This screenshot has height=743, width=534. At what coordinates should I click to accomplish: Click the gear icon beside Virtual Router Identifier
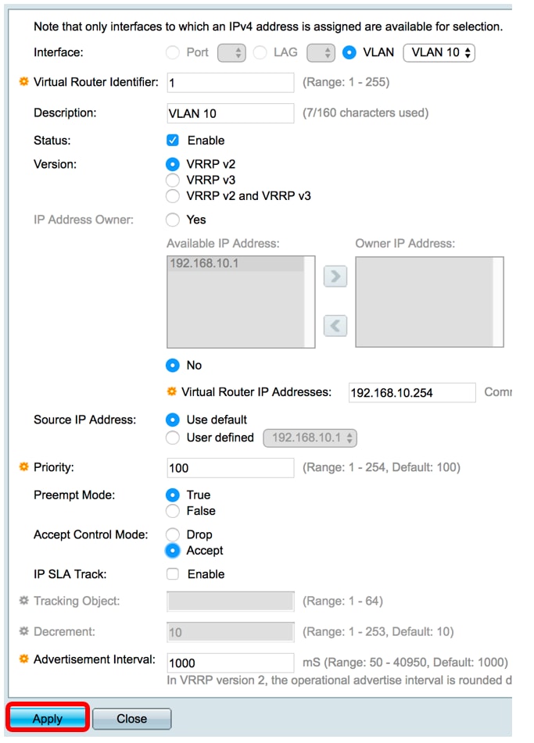23,81
